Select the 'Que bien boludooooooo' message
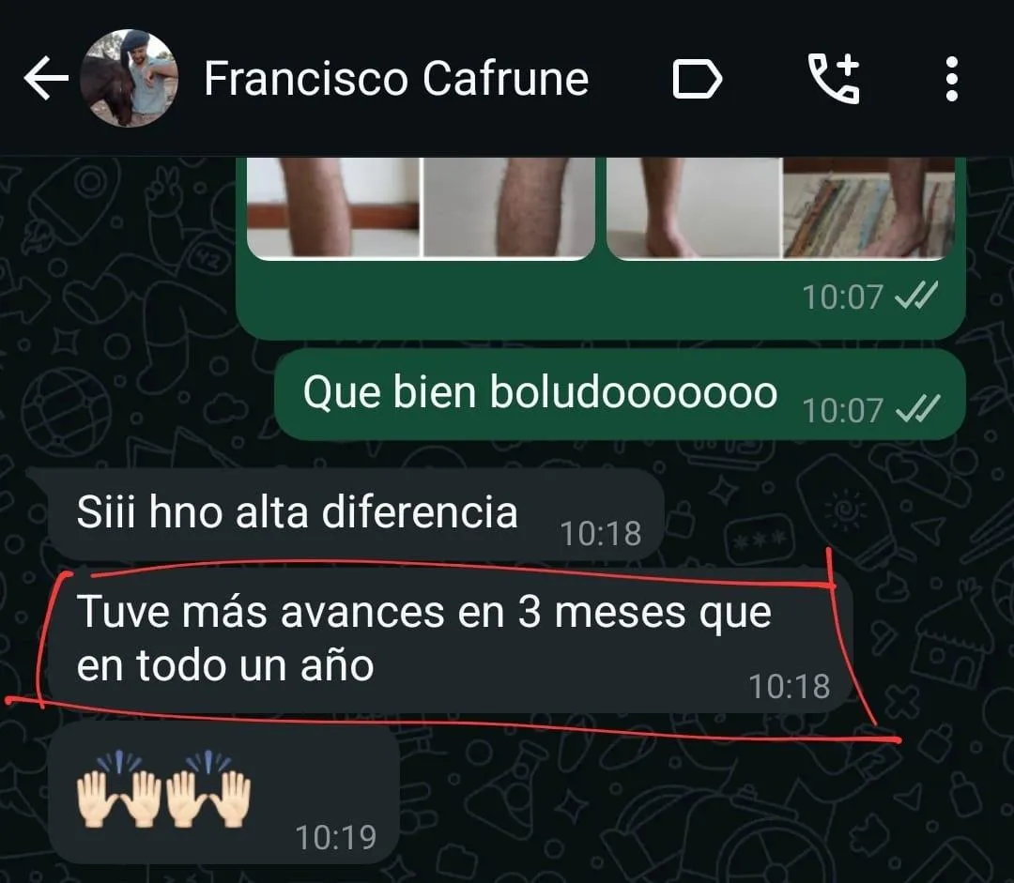 pyautogui.click(x=621, y=394)
